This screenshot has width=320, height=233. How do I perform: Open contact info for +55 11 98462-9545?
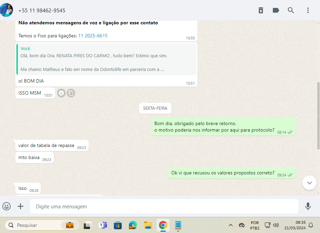[x=42, y=11]
